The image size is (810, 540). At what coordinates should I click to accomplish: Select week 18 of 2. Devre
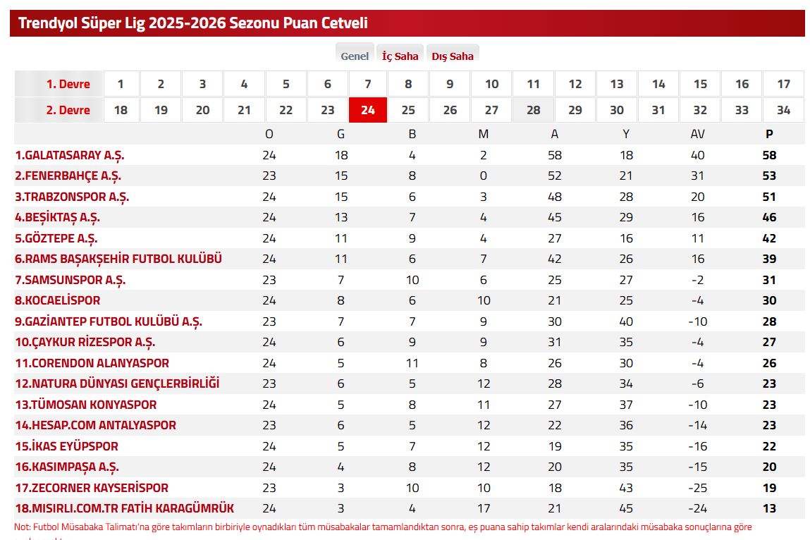(x=121, y=110)
